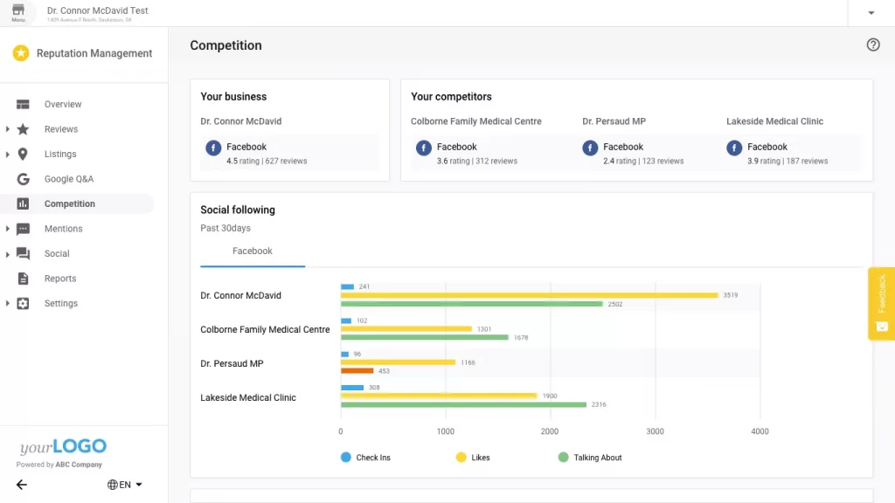Open the top-right account dropdown arrow
This screenshot has width=895, height=503.
pyautogui.click(x=871, y=13)
